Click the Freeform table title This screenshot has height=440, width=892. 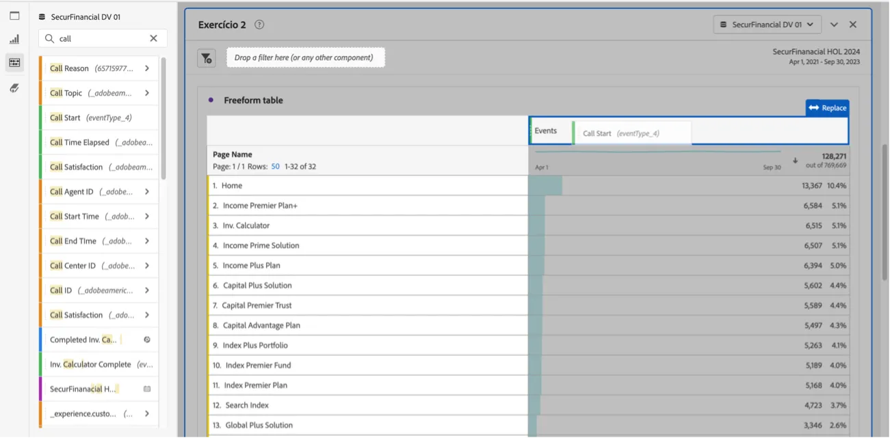[x=253, y=100]
